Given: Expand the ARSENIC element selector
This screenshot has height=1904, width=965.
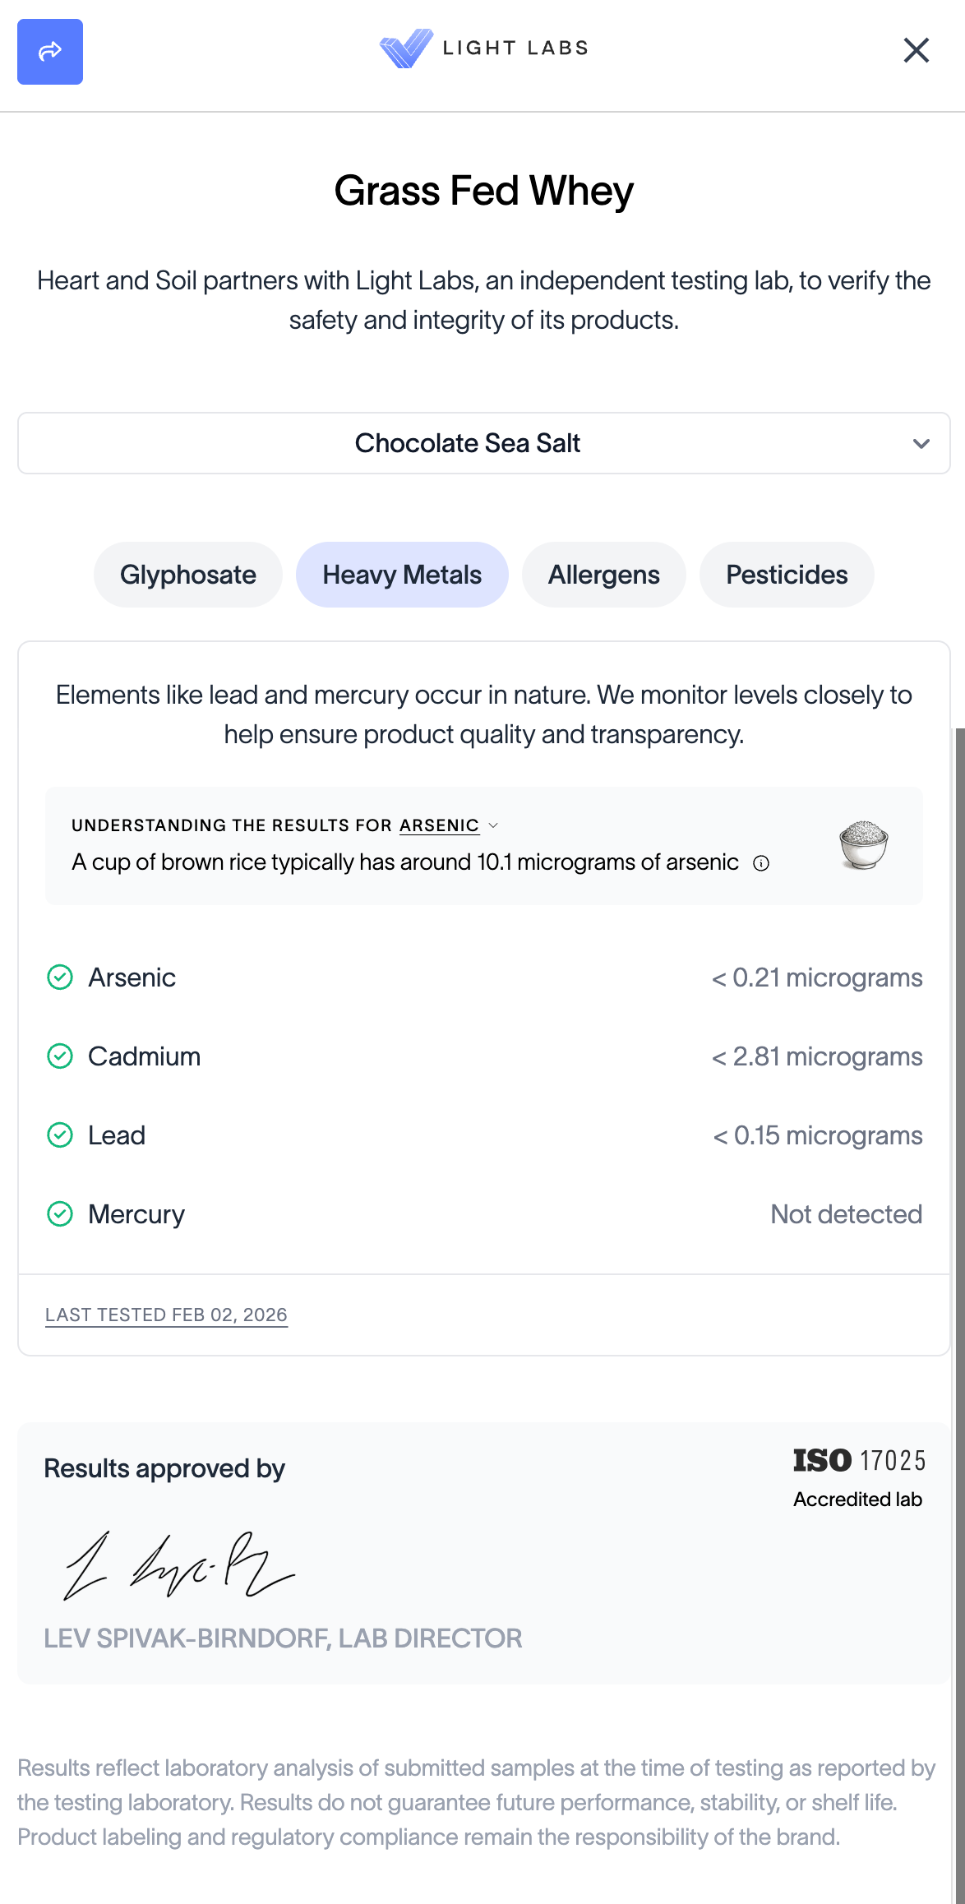Looking at the screenshot, I should pyautogui.click(x=449, y=825).
